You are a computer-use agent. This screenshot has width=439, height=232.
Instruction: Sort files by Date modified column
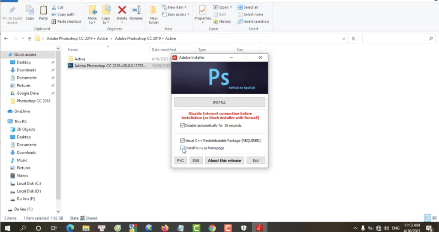coord(164,50)
